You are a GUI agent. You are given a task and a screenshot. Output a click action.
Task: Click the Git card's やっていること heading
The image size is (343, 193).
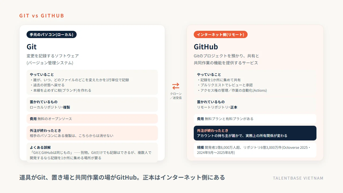click(x=42, y=75)
